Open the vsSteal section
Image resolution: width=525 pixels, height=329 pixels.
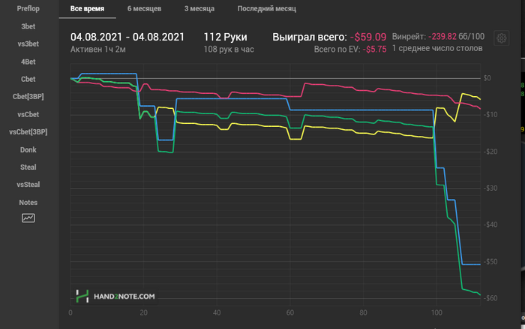[x=28, y=185]
